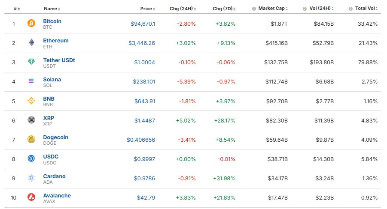Viewport: 387px width, 209px height.
Task: Sort by Chg (7D) column header
Action: (224, 9)
